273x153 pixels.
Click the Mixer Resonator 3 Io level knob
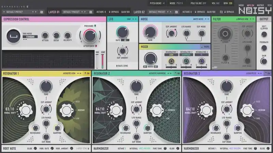pyautogui.click(x=201, y=61)
